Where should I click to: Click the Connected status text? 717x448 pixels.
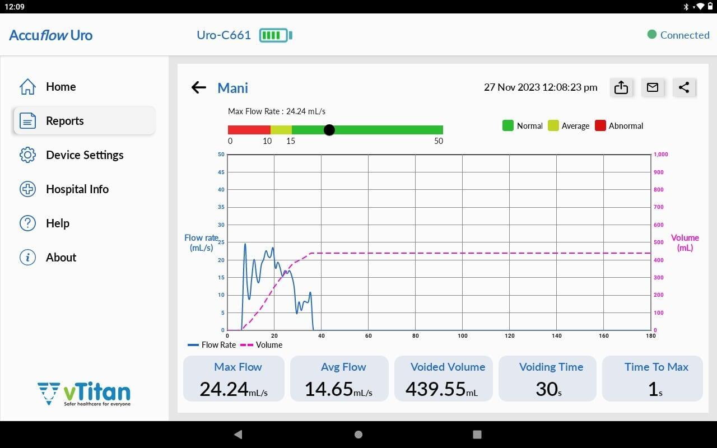coord(685,35)
